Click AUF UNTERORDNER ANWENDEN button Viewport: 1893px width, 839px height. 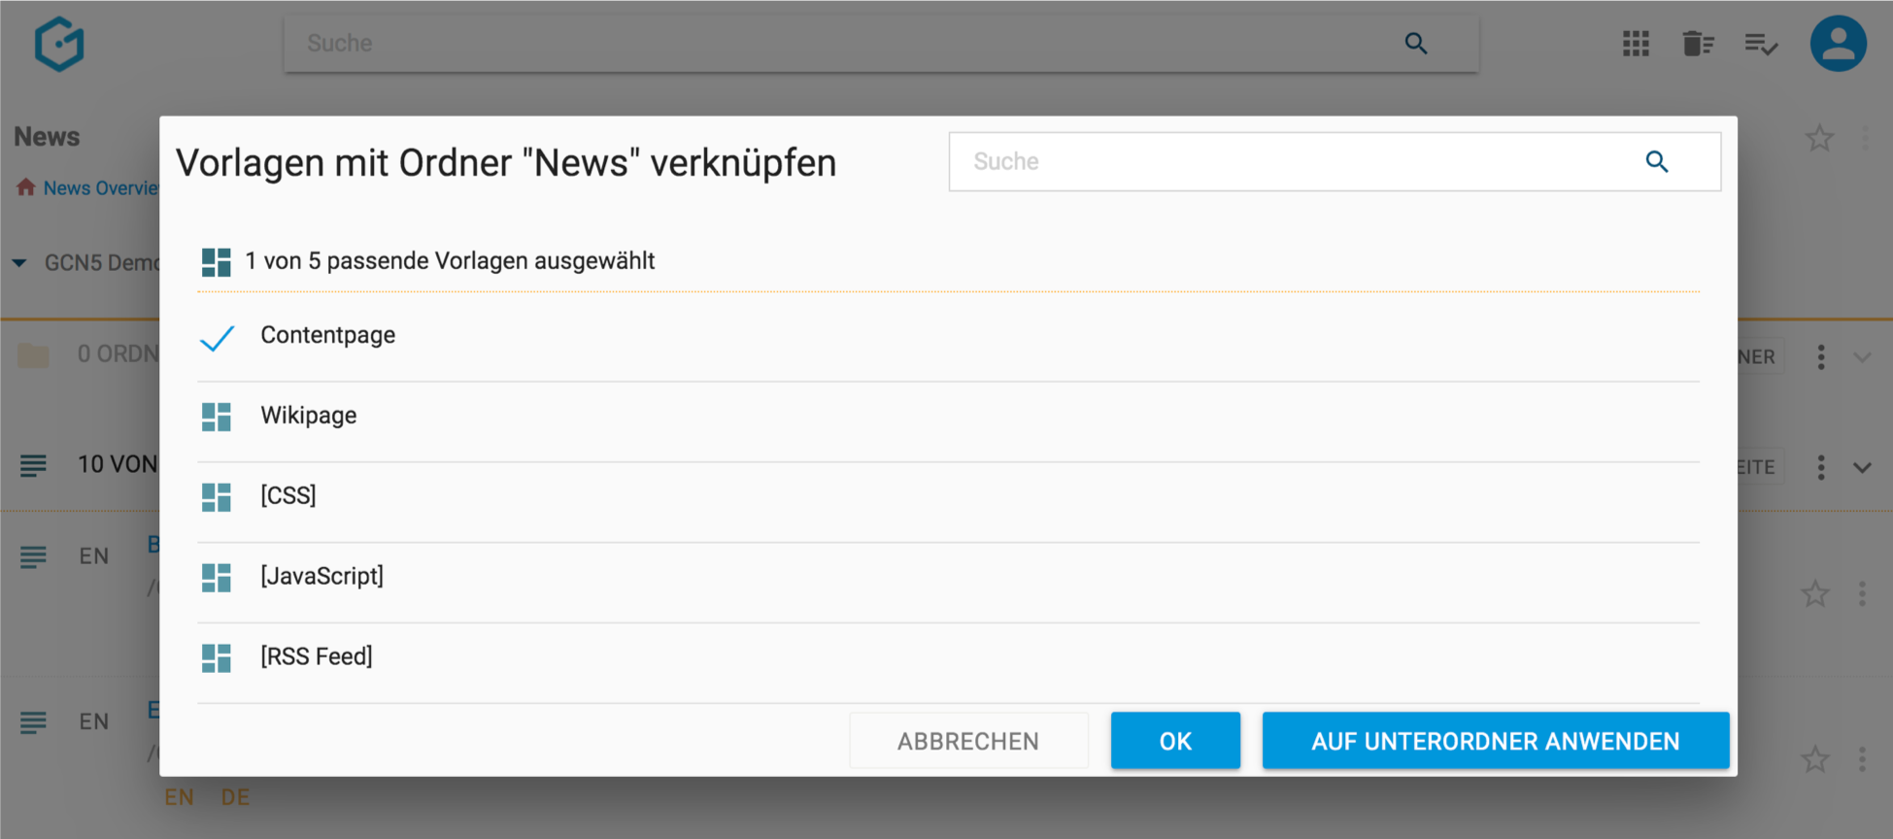tap(1496, 741)
